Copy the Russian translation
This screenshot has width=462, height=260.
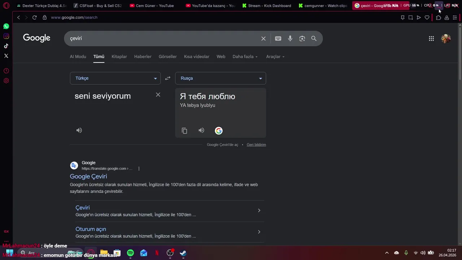click(x=184, y=131)
